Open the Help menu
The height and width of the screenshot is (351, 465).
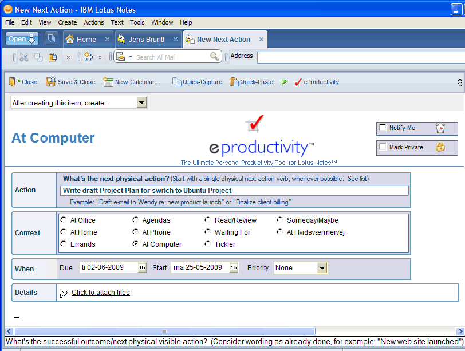click(x=186, y=22)
